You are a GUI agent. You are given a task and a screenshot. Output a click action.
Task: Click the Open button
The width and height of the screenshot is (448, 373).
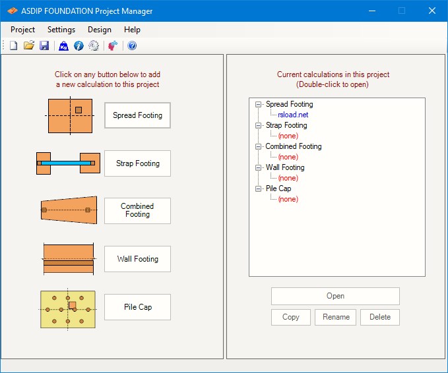pyautogui.click(x=335, y=296)
